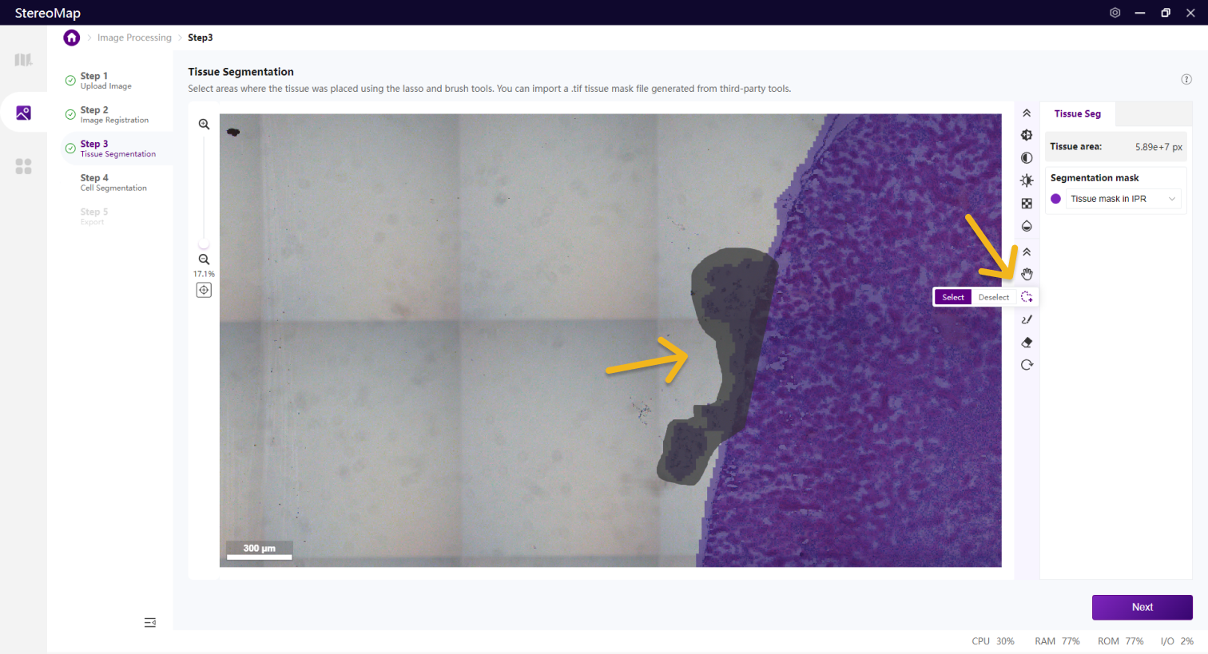Open the brightness sun icon adjustment
The width and height of the screenshot is (1208, 654).
1027,180
